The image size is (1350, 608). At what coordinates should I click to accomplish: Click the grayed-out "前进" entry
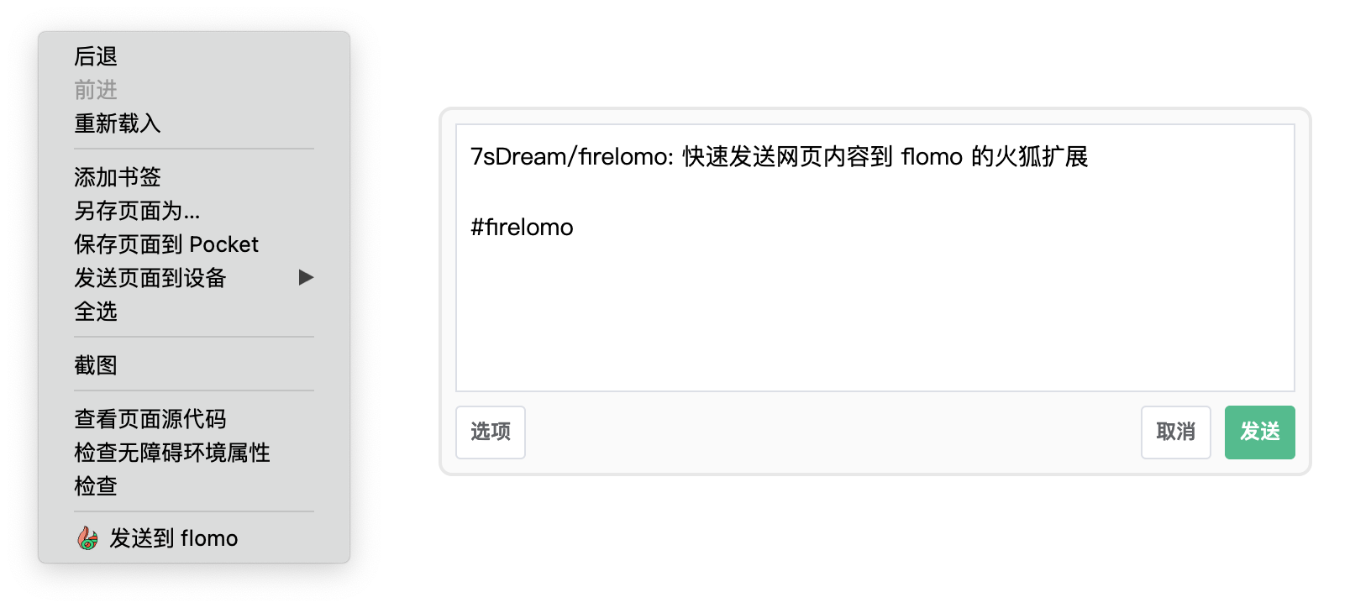click(94, 90)
